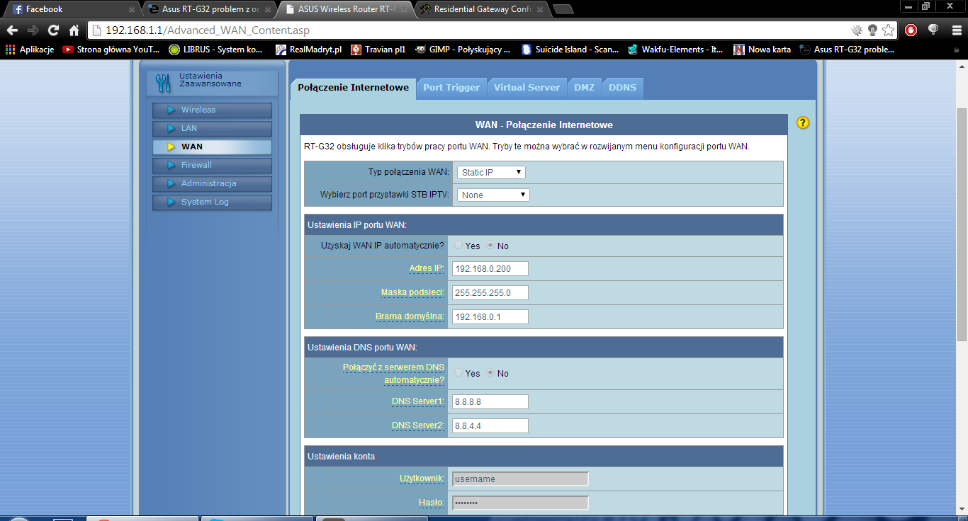Click the DNS Server2 help label

[x=418, y=425]
